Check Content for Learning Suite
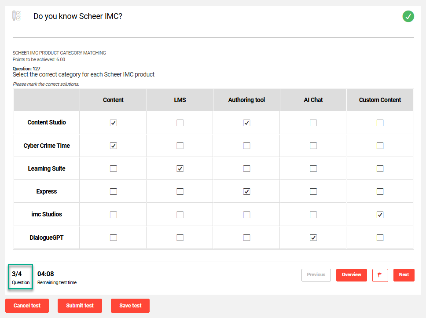Screen dimensions: 426x318 click(x=113, y=168)
